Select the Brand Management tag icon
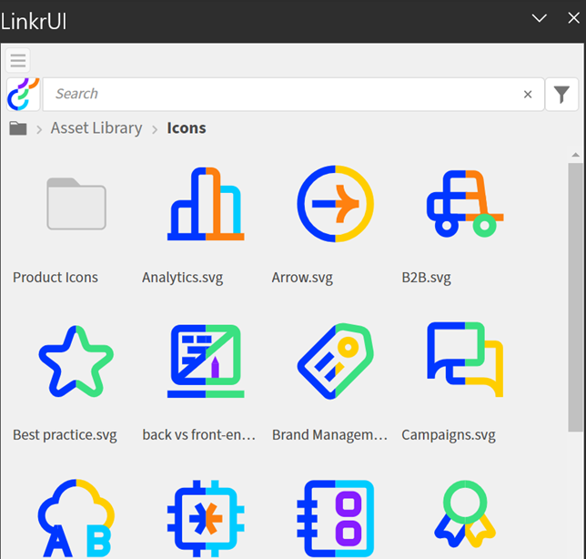 (335, 361)
